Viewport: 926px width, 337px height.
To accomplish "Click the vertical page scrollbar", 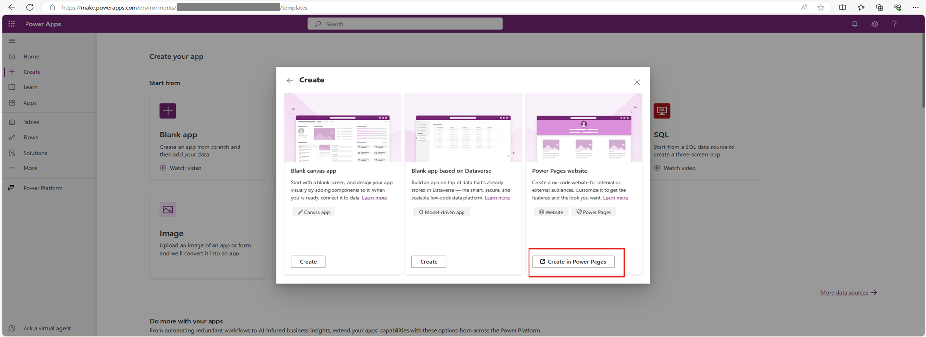I will tap(923, 70).
